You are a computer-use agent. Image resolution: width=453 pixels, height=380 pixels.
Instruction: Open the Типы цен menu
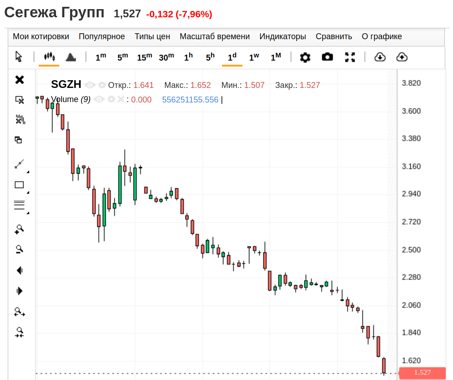pos(152,36)
